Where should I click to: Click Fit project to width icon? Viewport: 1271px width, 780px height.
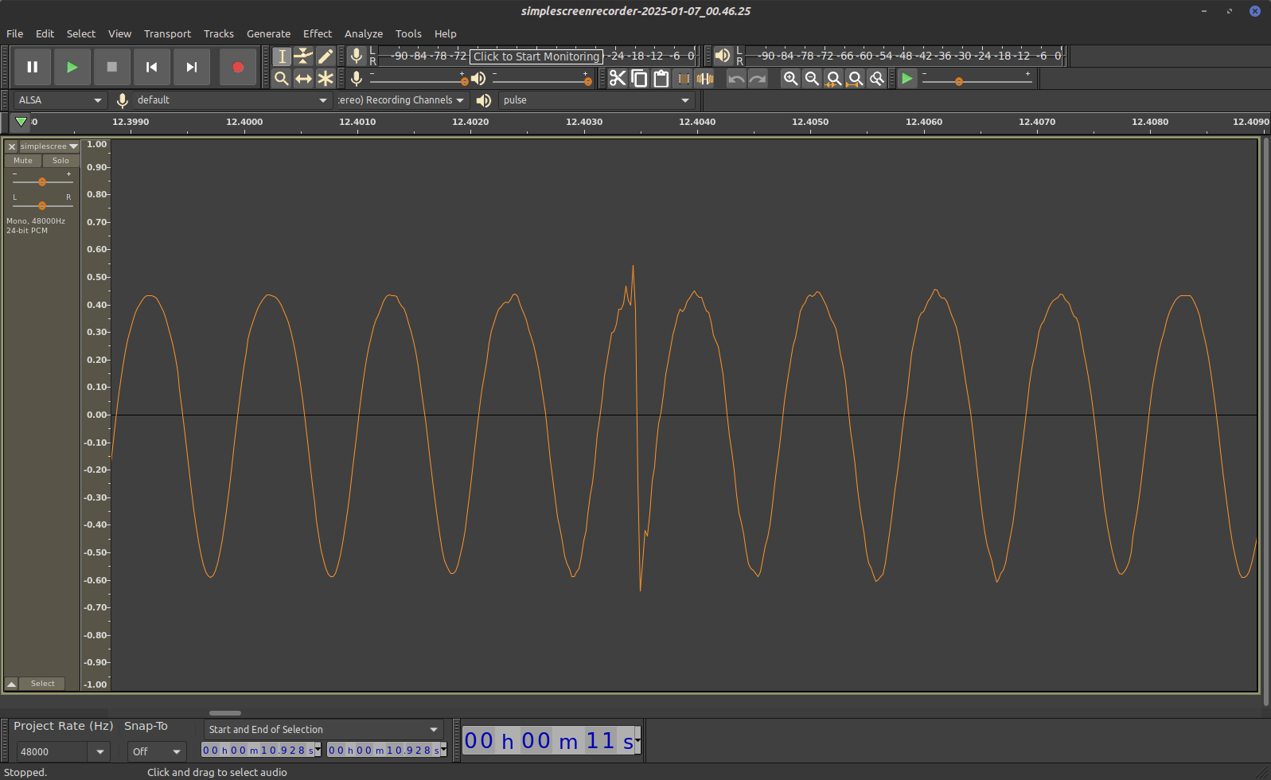click(855, 78)
